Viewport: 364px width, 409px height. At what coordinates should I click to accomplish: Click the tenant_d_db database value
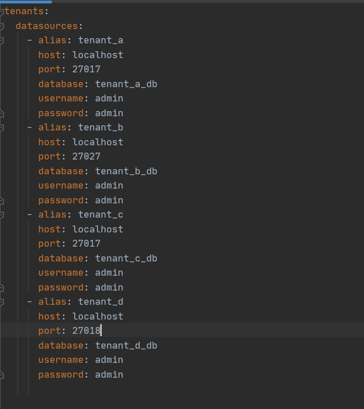(126, 346)
